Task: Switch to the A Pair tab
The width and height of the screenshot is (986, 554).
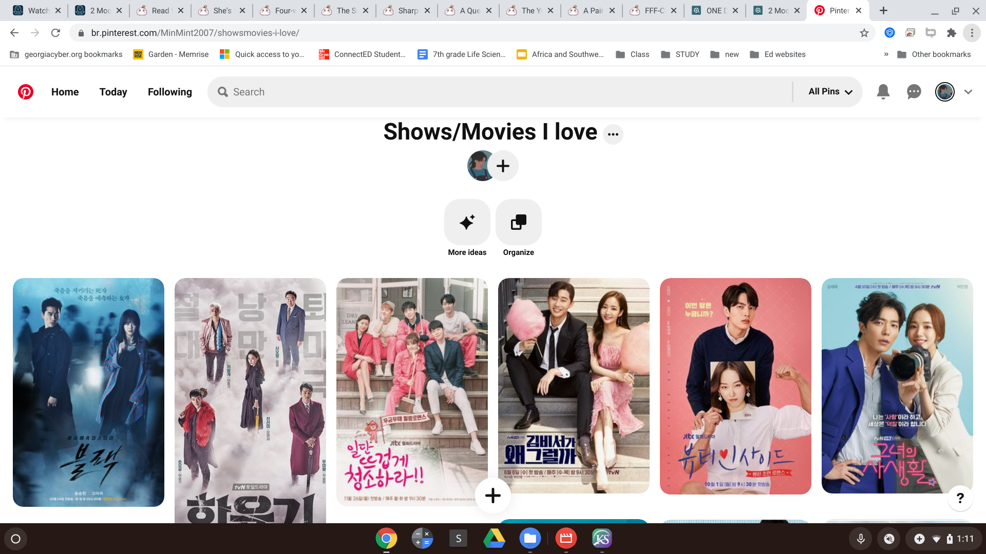Action: tap(592, 10)
